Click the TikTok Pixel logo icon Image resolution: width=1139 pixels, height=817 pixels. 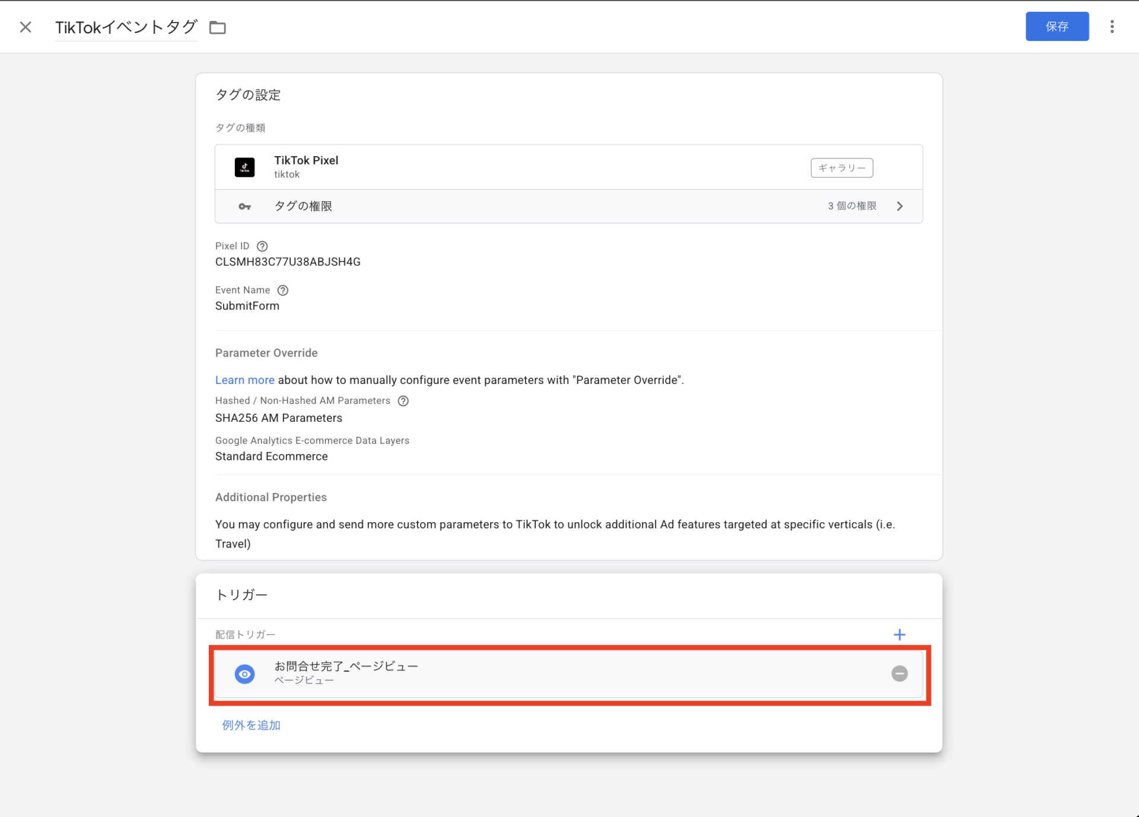coord(244,167)
